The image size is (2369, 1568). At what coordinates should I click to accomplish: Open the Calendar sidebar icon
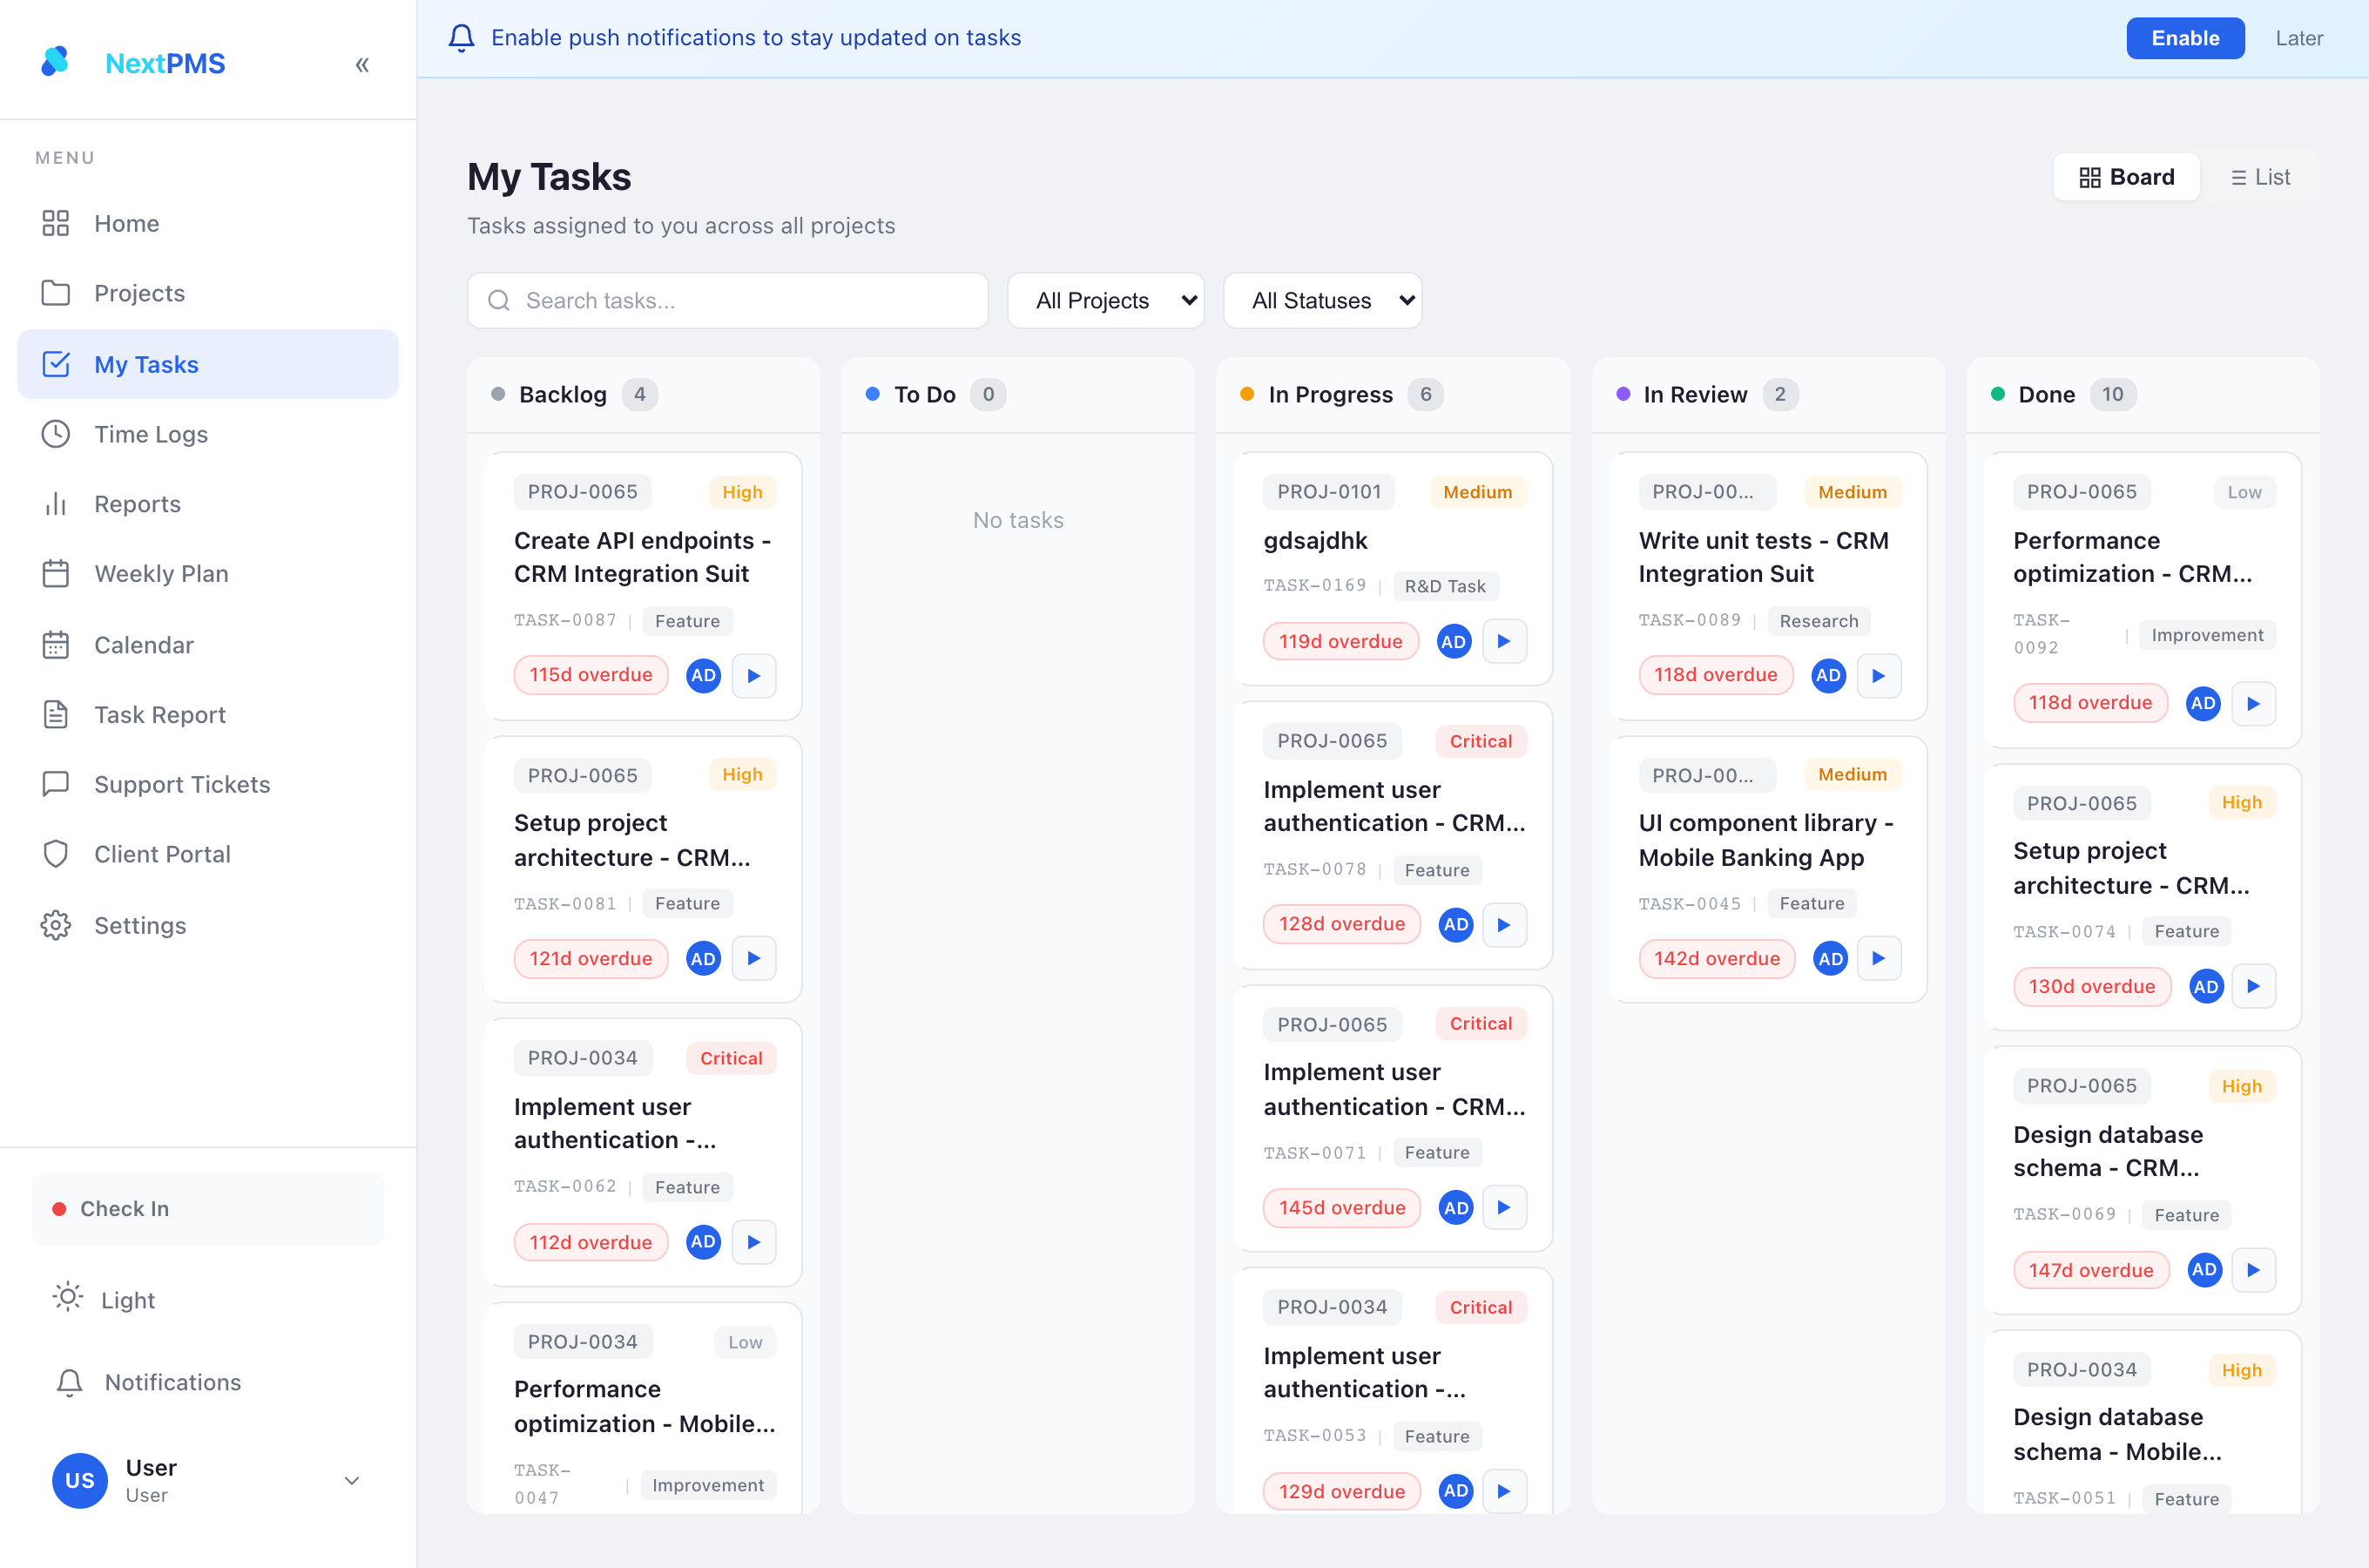point(56,645)
